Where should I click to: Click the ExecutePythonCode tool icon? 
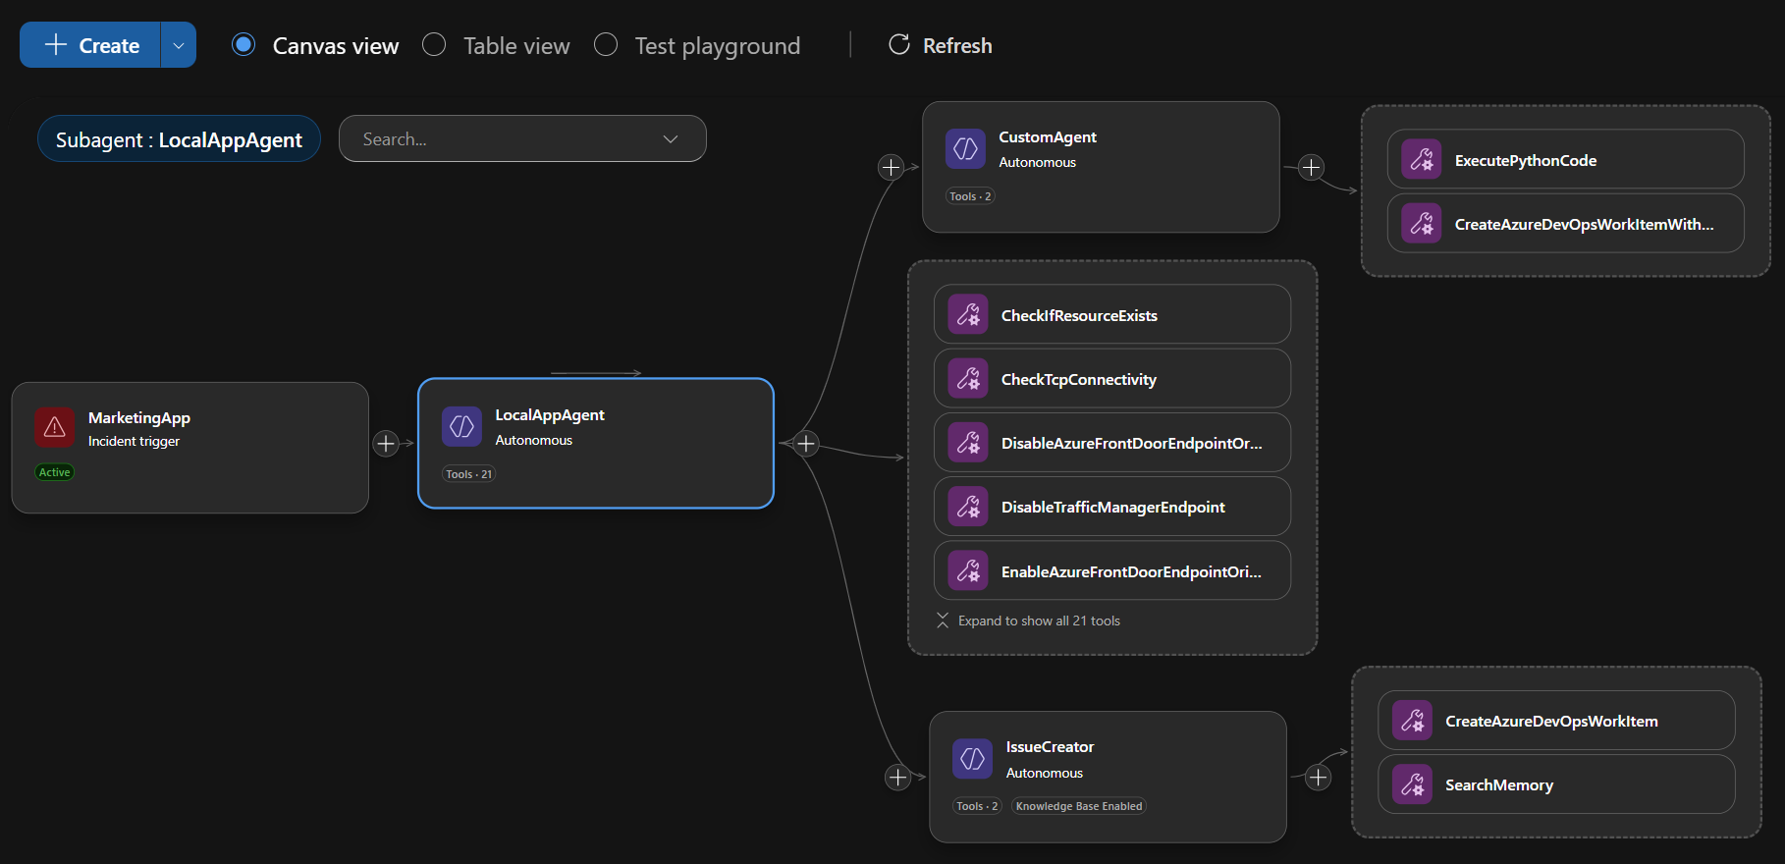tap(1421, 160)
